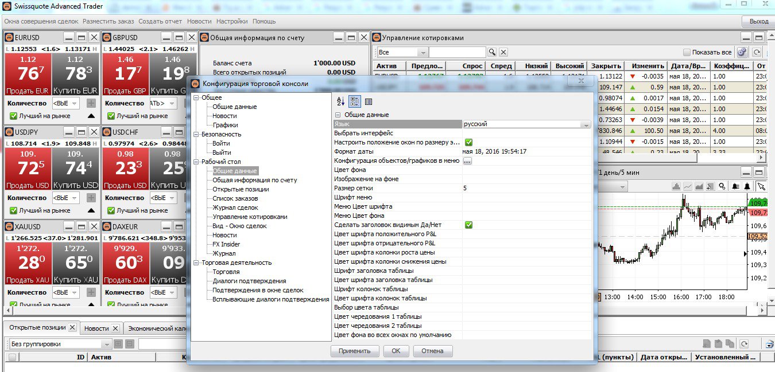Screen dimensions: 775x372
Task: Toggle Лучший на рынке for GBPUSD
Action: pyautogui.click(x=111, y=116)
